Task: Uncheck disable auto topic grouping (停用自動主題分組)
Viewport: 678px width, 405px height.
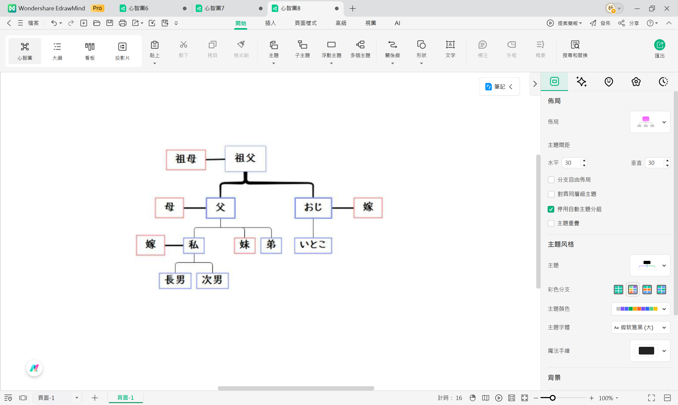Action: pyautogui.click(x=551, y=209)
